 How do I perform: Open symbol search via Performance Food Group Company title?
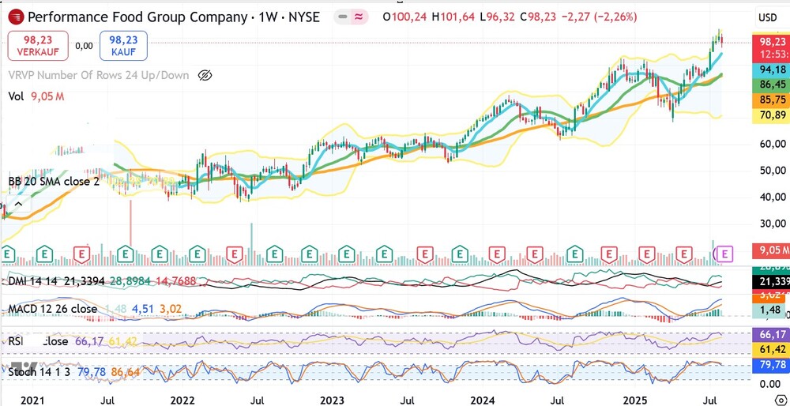point(138,17)
